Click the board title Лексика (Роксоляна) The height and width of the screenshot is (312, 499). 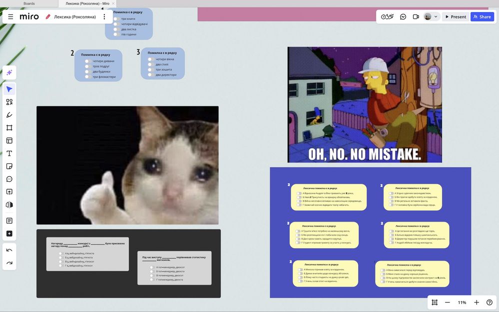click(x=75, y=17)
